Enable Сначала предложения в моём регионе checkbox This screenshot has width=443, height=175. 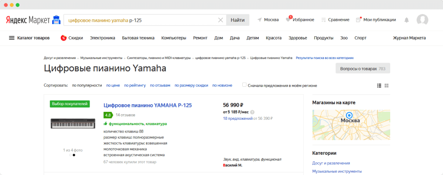(245, 85)
